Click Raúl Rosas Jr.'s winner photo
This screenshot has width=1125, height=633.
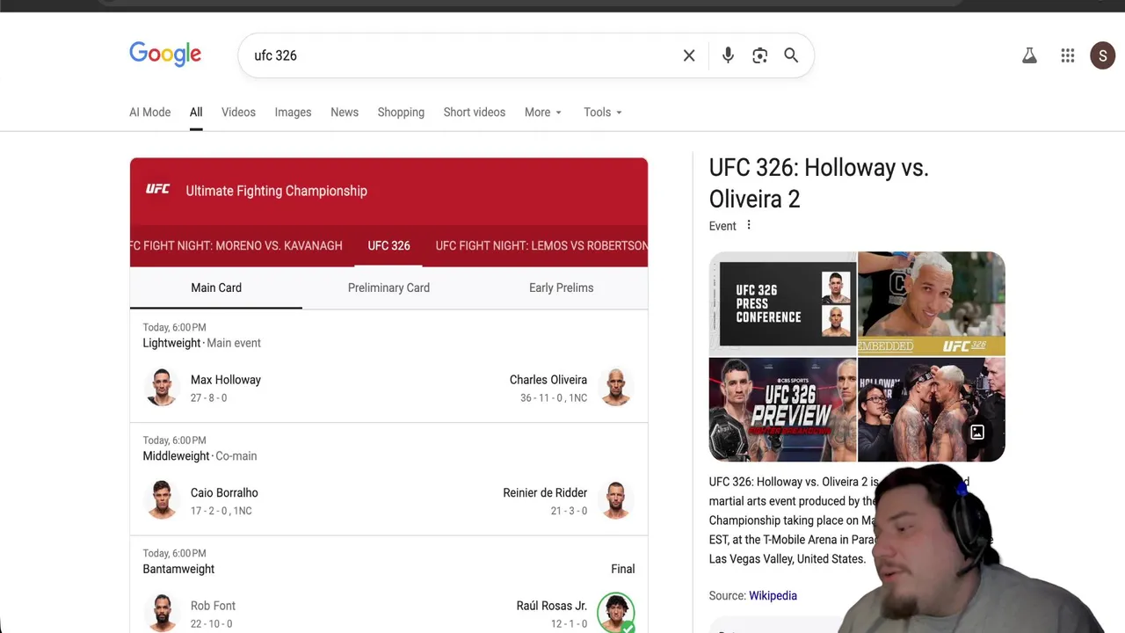tap(616, 613)
